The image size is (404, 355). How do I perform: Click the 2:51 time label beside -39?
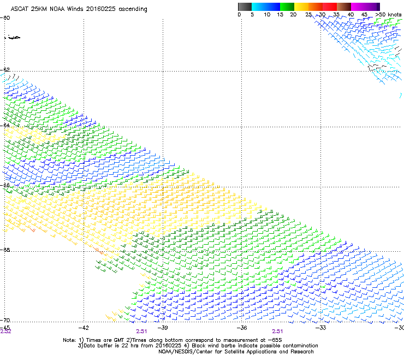coord(141,332)
